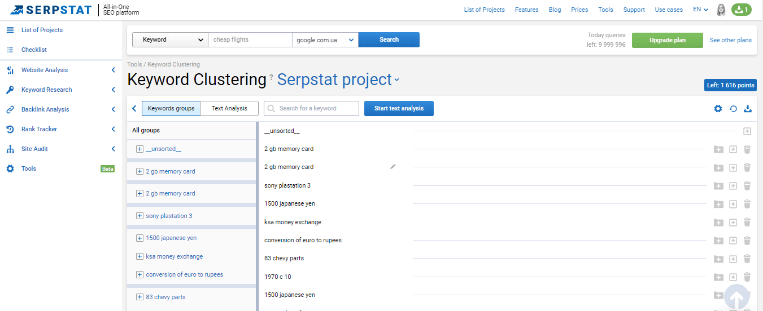Click the plus icon on 83 chevy parts row
This screenshot has height=311, width=763.
coord(733,259)
